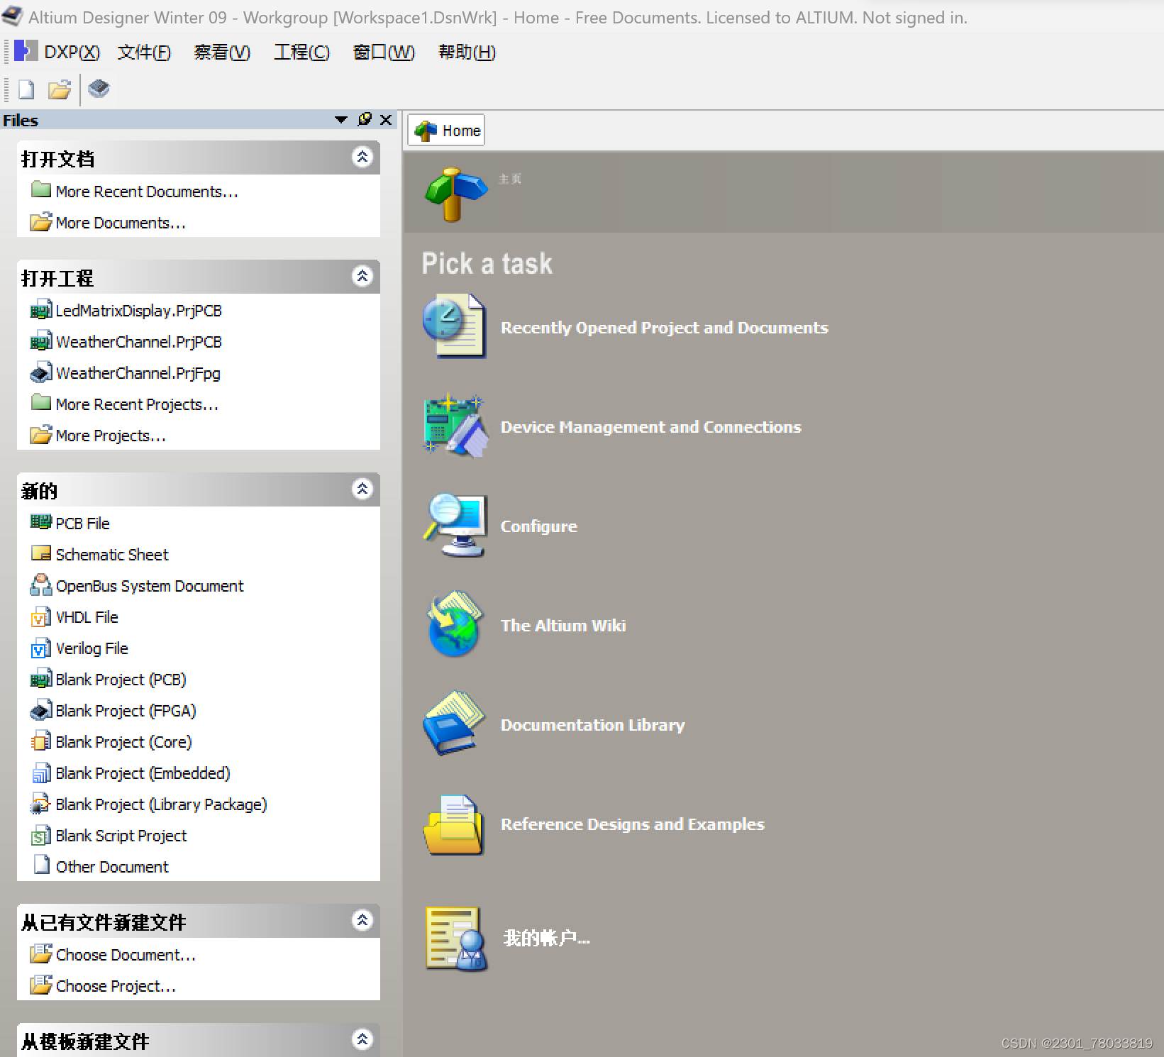
Task: Click the Blank Project (Library Package) icon
Action: (41, 804)
